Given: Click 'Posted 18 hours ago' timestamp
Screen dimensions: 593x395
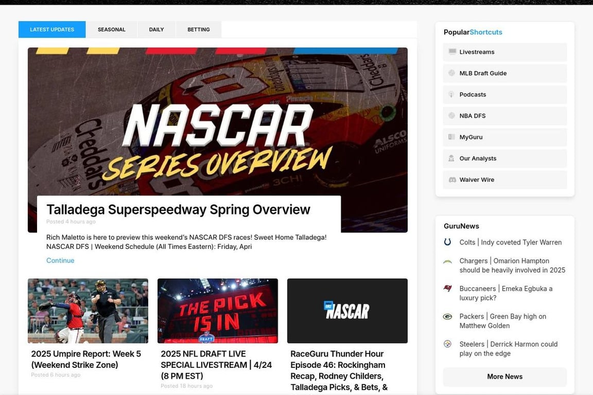Looking at the screenshot, I should (186, 386).
